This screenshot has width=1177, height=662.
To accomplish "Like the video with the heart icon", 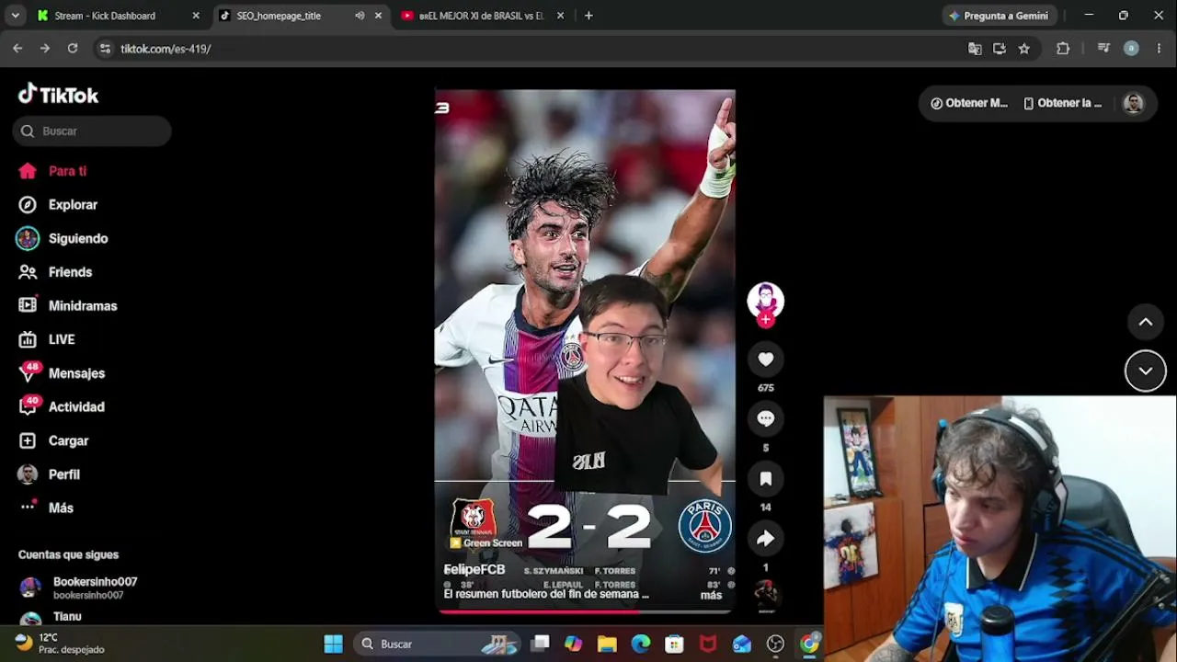I will pyautogui.click(x=765, y=360).
